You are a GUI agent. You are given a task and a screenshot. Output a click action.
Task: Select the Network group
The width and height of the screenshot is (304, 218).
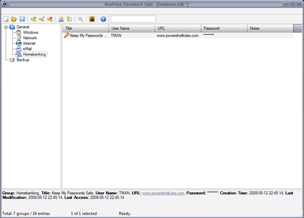coord(30,38)
